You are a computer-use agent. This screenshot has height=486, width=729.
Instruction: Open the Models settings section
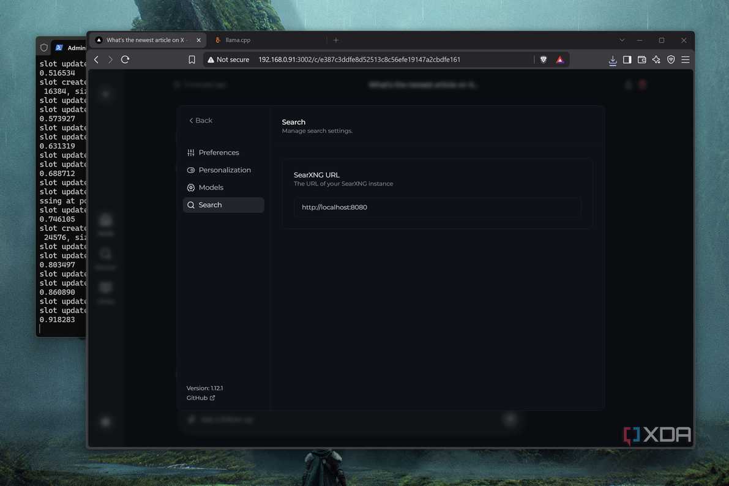tap(223, 187)
